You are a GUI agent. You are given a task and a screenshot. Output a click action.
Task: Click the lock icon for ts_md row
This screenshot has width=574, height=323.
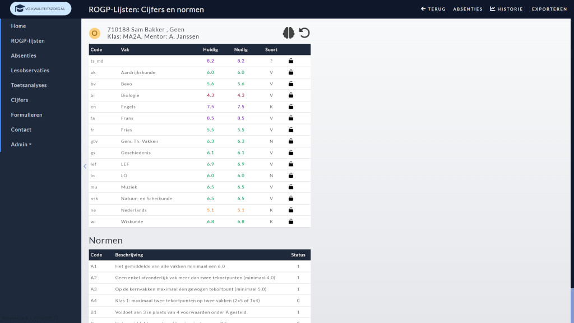(x=291, y=61)
